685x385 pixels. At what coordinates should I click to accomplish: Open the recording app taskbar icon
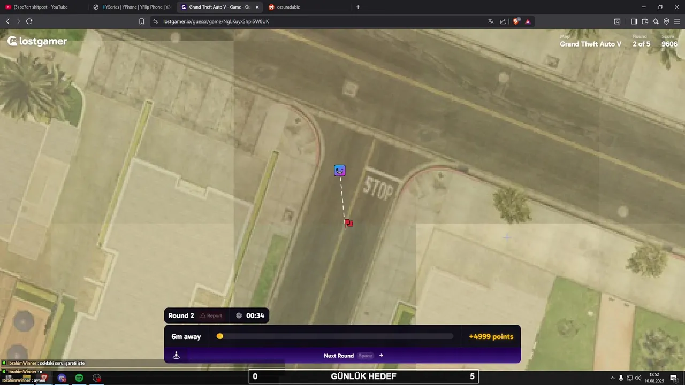(97, 378)
